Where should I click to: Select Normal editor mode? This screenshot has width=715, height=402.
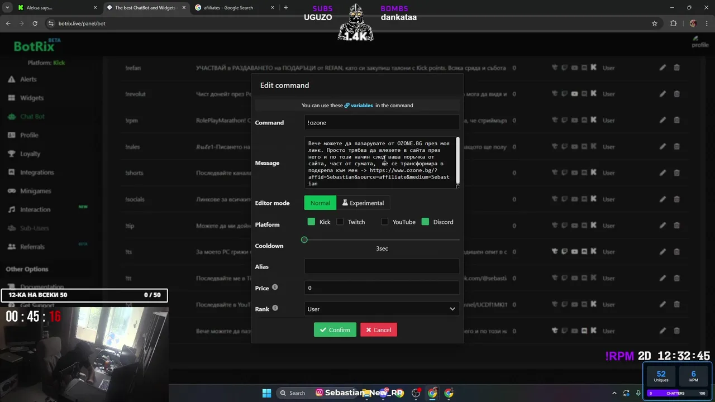pyautogui.click(x=320, y=203)
